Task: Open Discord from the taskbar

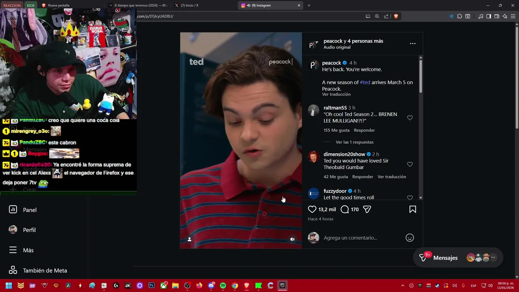Action: pos(211,286)
